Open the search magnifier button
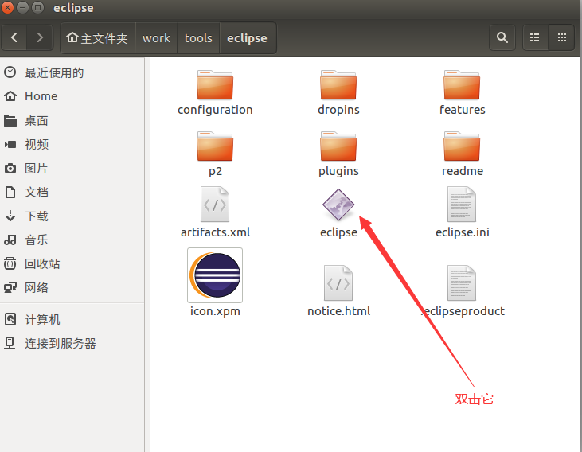This screenshot has width=582, height=452. click(x=502, y=37)
